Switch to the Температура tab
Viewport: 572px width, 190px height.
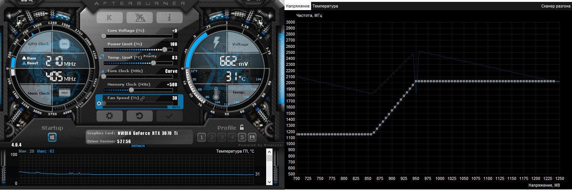(x=325, y=6)
